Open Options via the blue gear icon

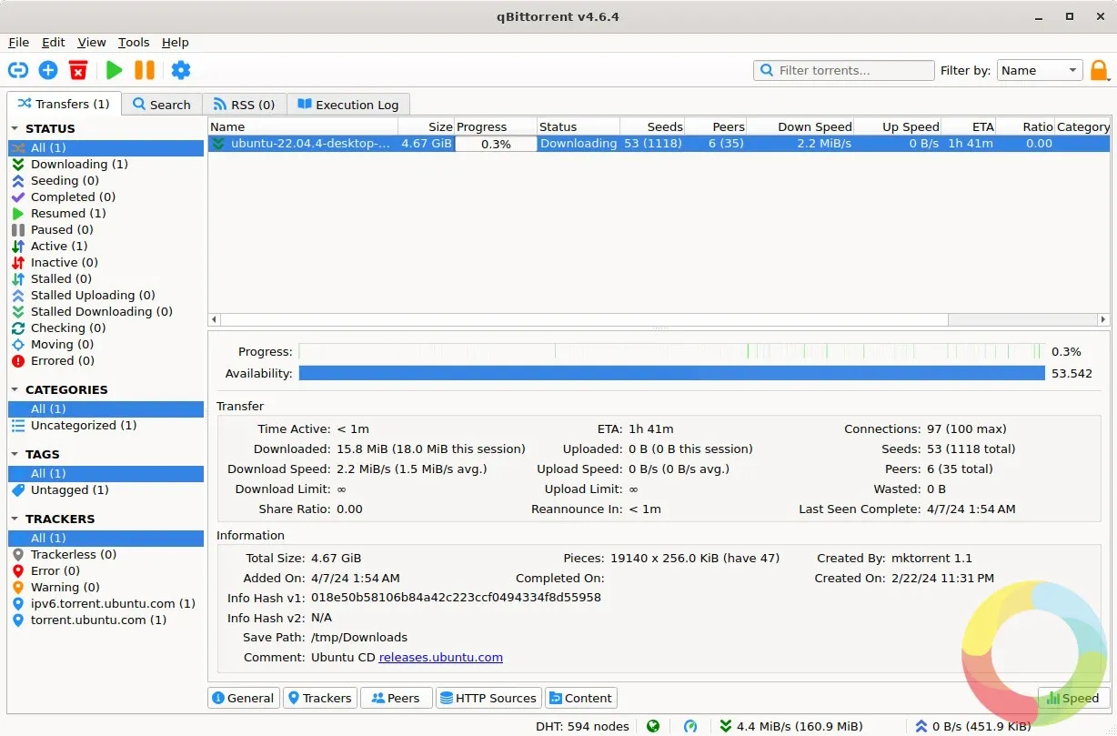tap(181, 70)
